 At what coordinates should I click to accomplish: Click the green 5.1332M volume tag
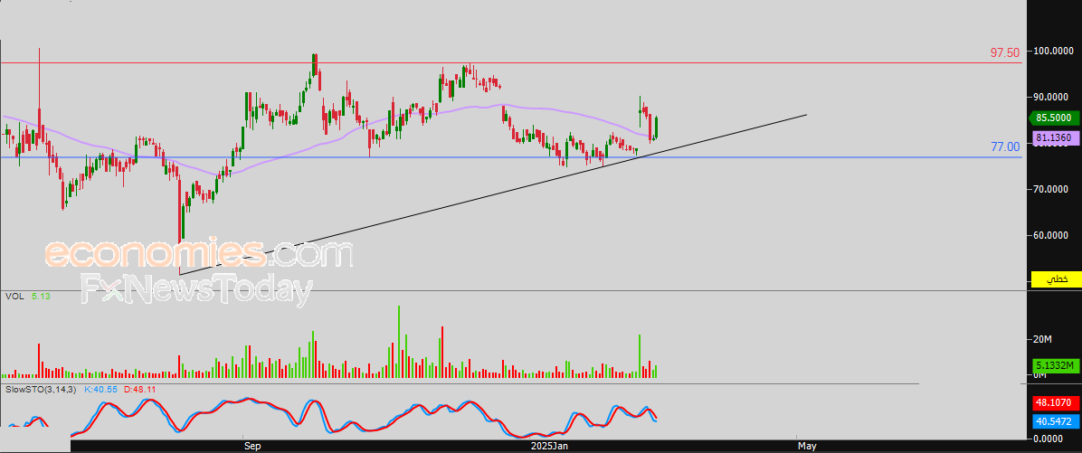click(x=1053, y=365)
